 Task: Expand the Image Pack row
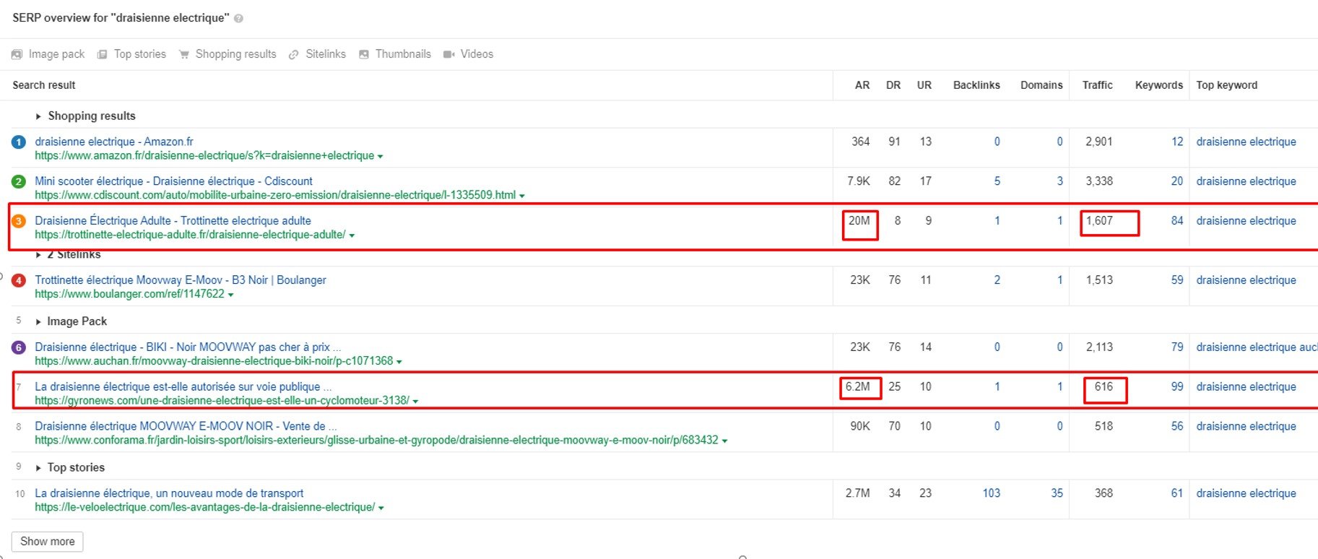(38, 321)
